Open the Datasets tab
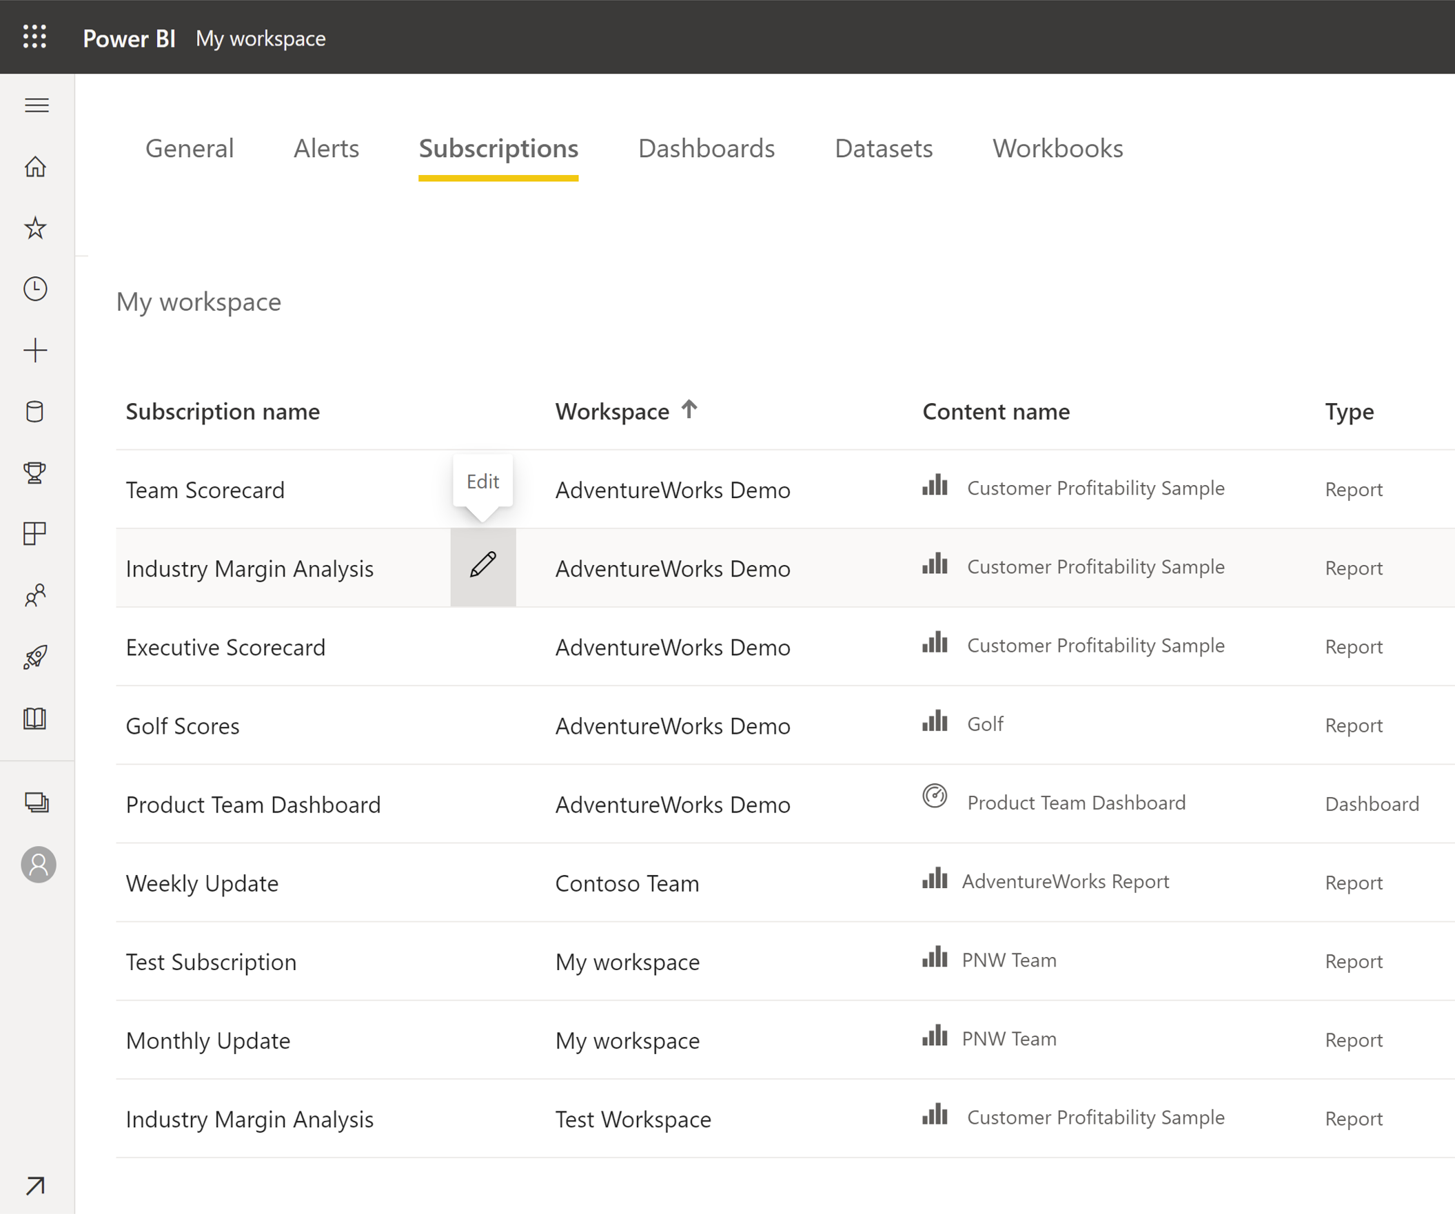 pyautogui.click(x=884, y=149)
